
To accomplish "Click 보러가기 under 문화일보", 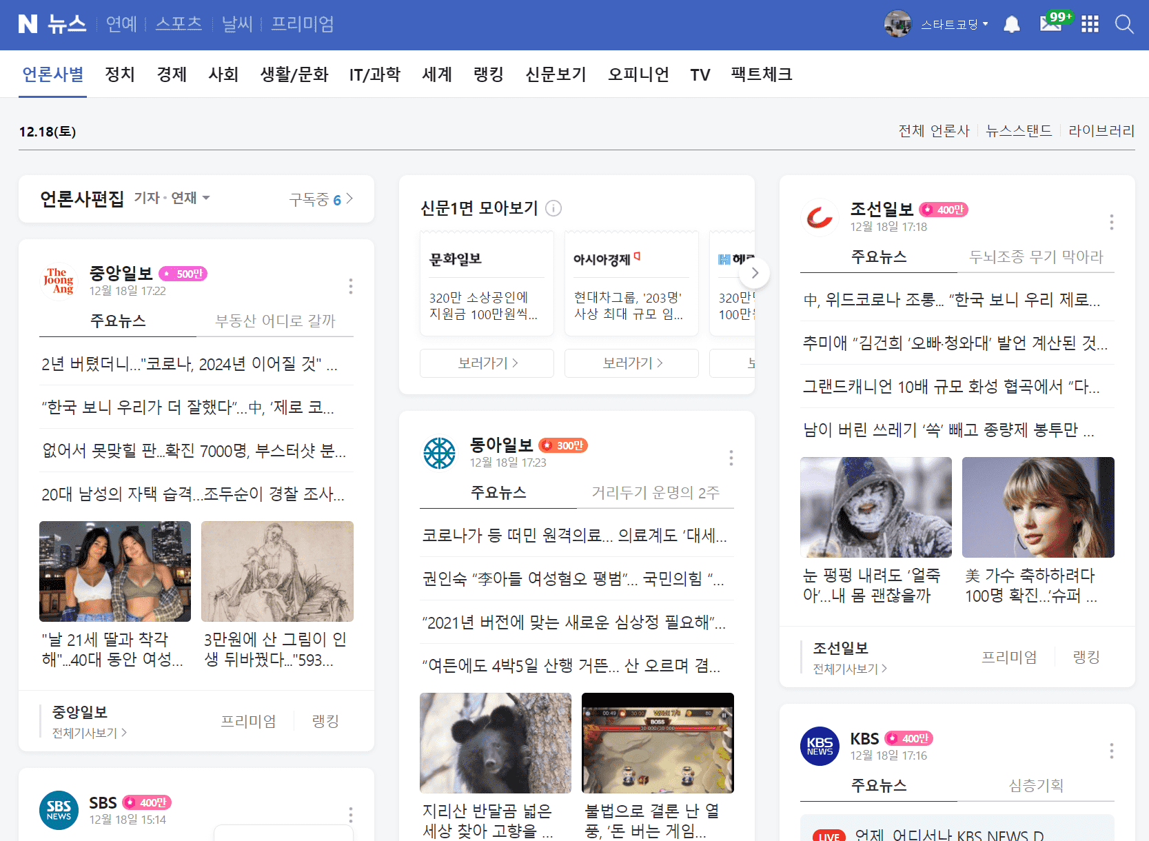I will (487, 363).
